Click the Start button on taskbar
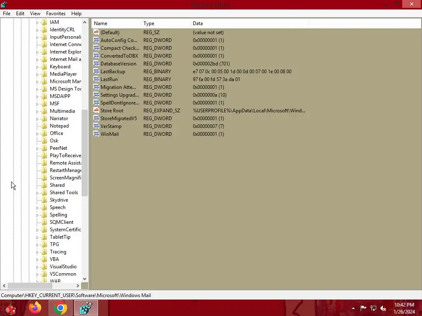Viewport: 422px width, 316px height. pos(11,308)
